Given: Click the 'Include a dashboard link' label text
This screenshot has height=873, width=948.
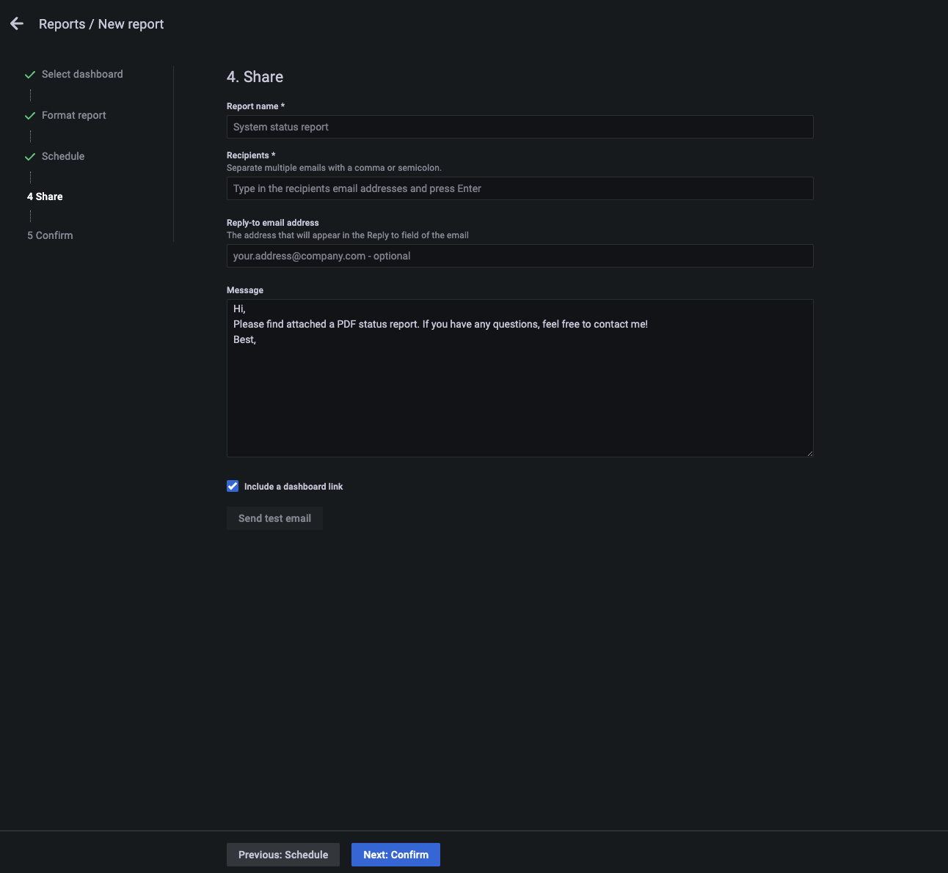Looking at the screenshot, I should coord(293,487).
